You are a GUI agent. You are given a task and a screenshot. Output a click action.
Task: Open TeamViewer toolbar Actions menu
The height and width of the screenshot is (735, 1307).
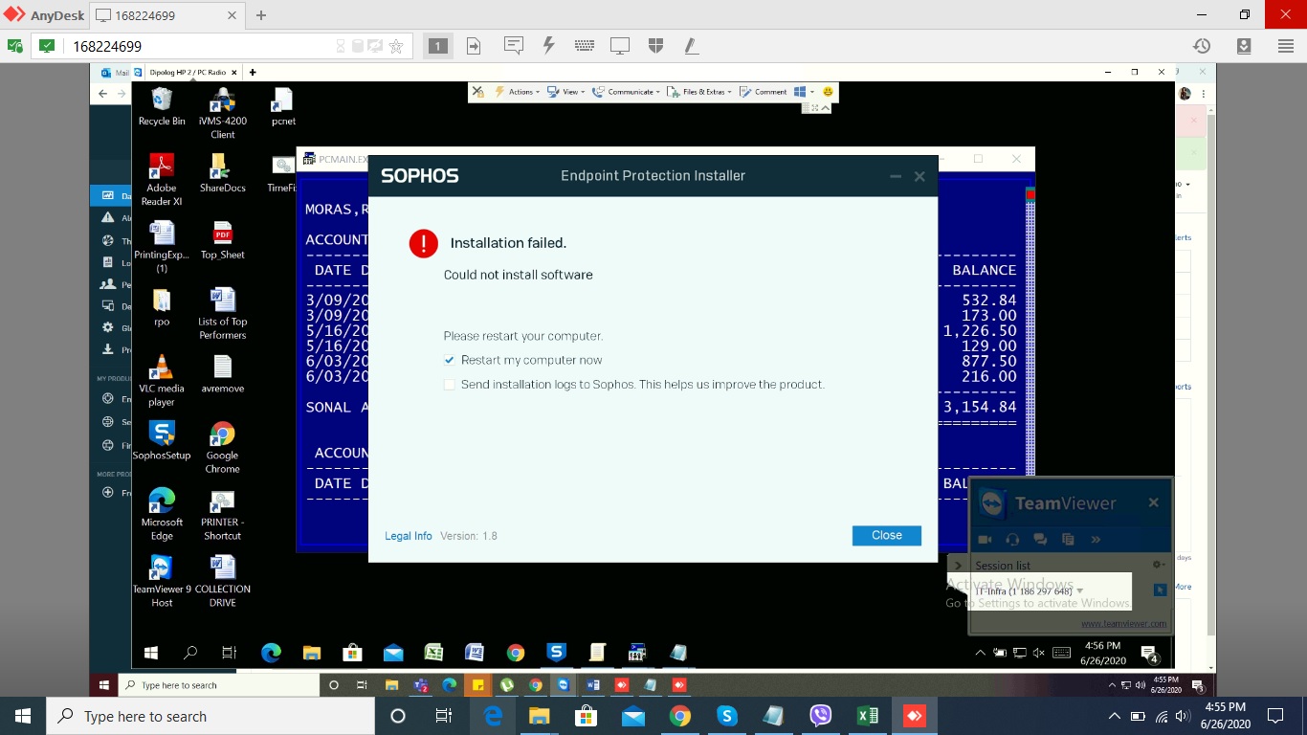(x=518, y=92)
